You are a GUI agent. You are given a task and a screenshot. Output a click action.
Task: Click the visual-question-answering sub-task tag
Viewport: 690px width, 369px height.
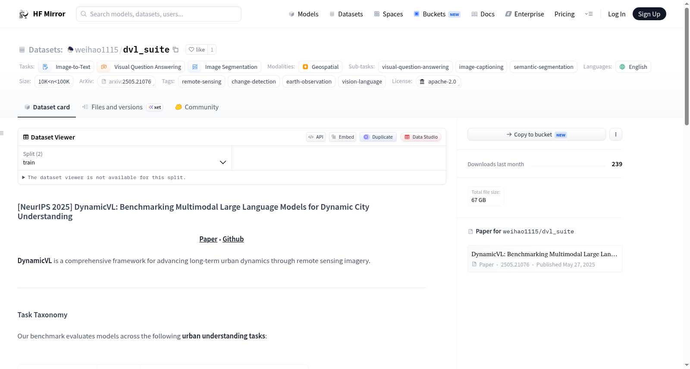coord(415,67)
